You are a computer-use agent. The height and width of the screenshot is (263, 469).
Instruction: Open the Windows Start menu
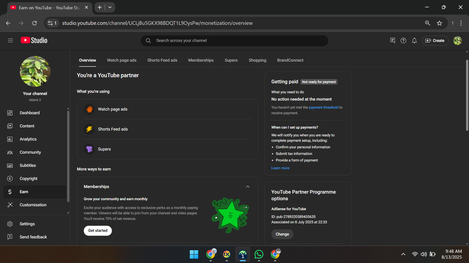click(194, 254)
